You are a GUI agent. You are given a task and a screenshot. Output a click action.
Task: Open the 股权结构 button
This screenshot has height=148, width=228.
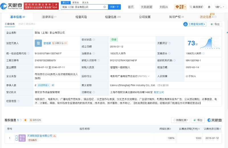coord(35,120)
